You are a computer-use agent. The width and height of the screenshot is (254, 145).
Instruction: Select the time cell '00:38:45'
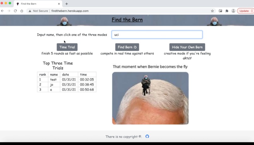pyautogui.click(x=87, y=84)
